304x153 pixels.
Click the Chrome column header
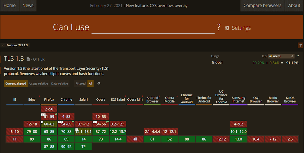pyautogui.click(x=66, y=100)
